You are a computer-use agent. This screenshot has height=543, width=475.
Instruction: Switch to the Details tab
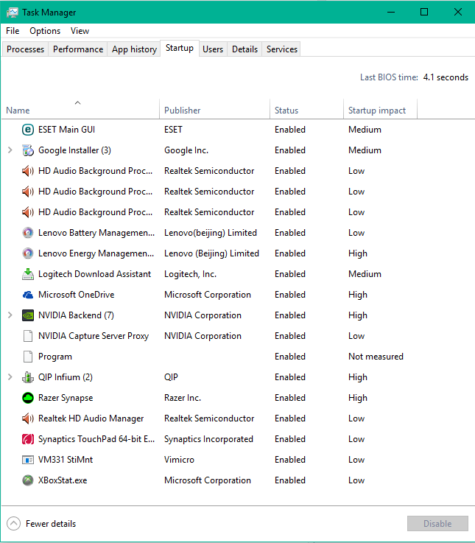point(244,49)
